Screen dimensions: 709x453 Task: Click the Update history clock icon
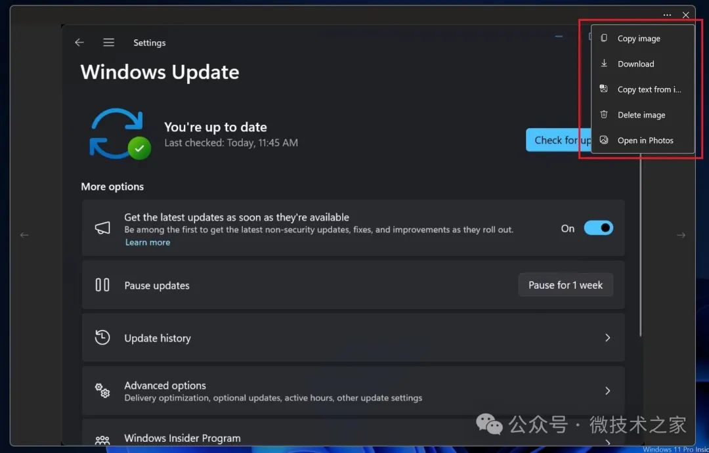(102, 337)
